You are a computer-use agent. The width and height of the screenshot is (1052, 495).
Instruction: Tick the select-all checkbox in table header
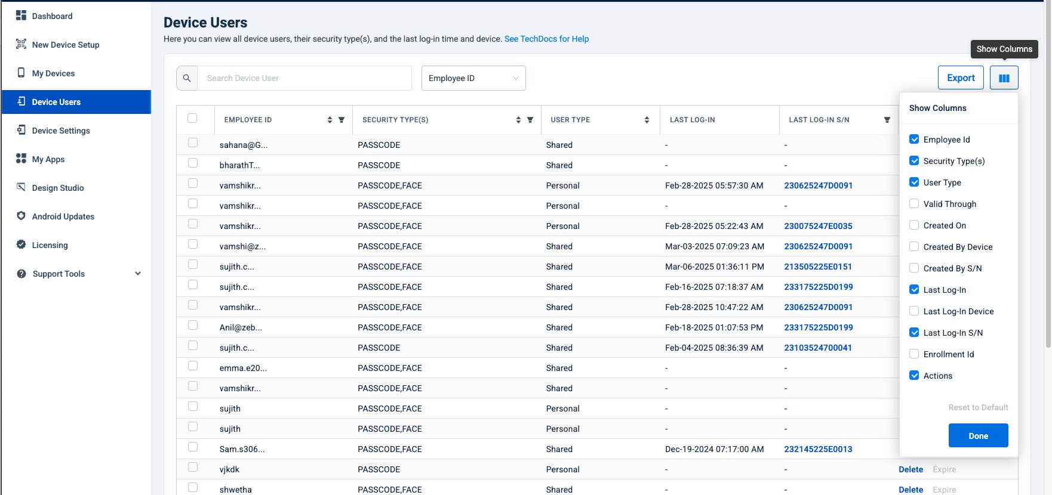pos(192,118)
